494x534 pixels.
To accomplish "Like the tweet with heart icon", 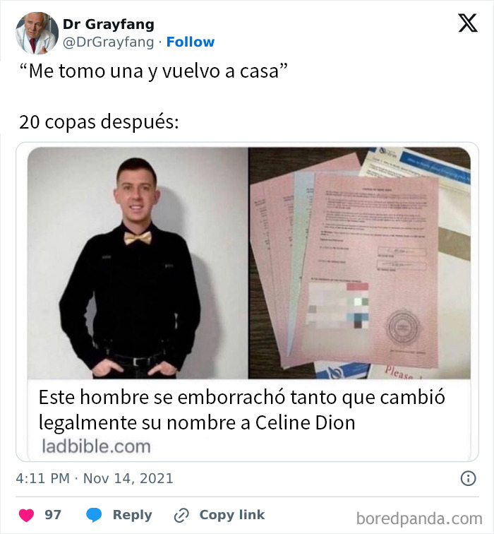I will point(27,515).
